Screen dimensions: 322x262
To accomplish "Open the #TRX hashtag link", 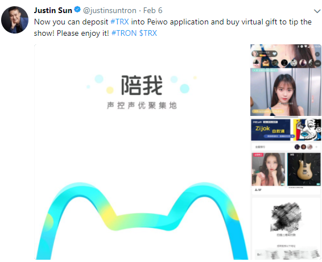I will click(x=119, y=22).
